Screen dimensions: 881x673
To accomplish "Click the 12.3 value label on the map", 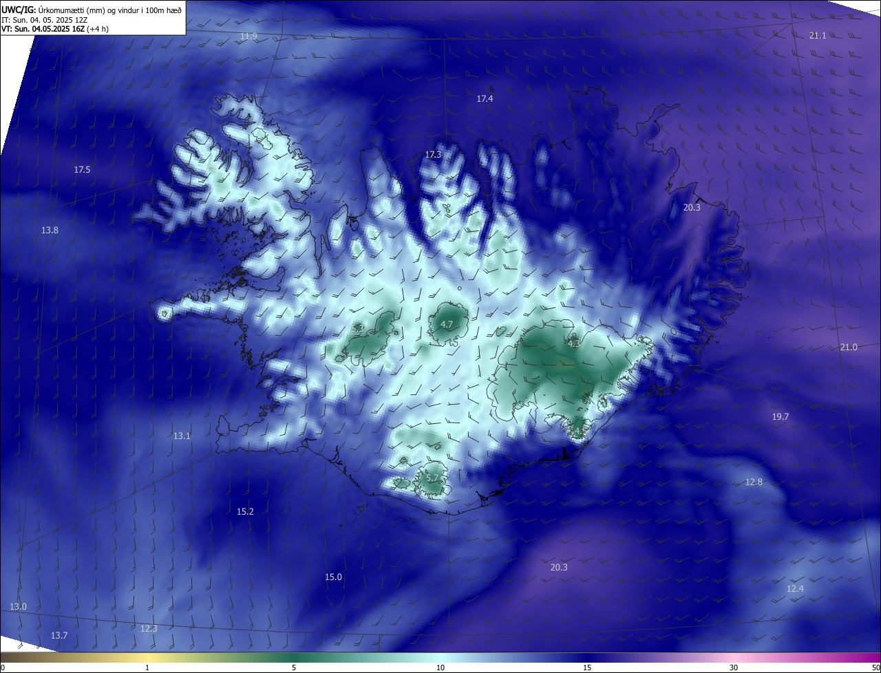I will coord(149,629).
